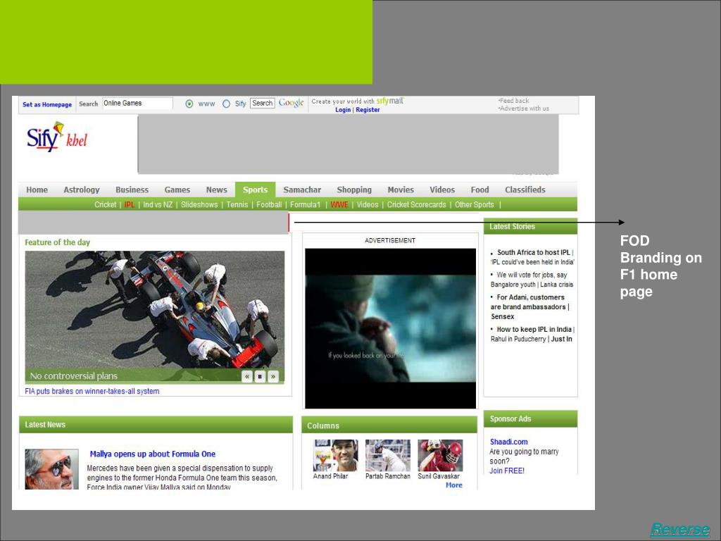Screen dimensions: 721x541
Task: Go to previous slide in Feature of the day
Action: pos(247,376)
